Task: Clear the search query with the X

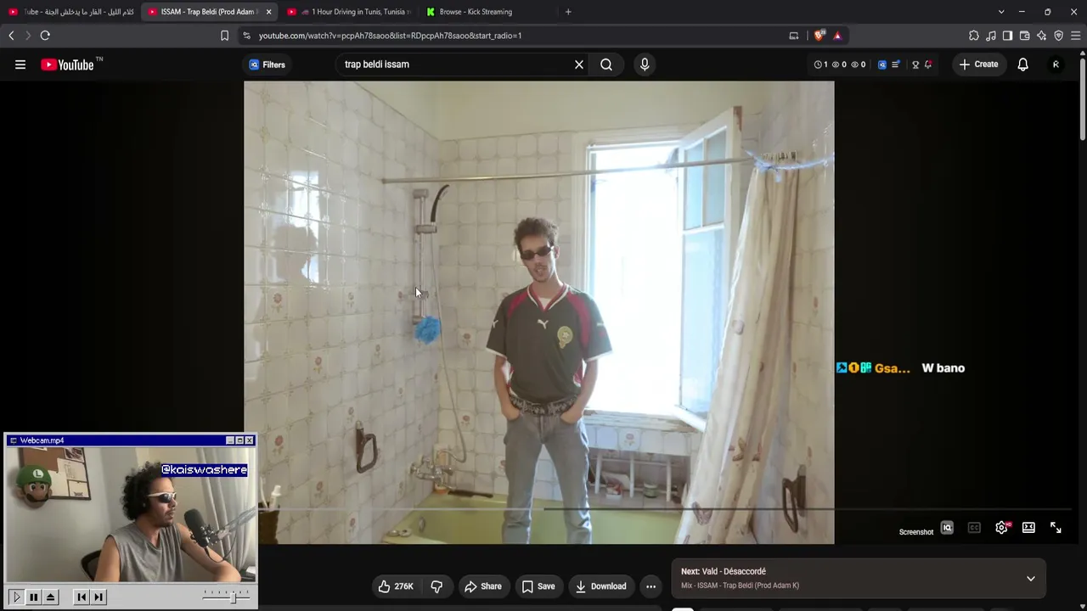Action: tap(579, 64)
